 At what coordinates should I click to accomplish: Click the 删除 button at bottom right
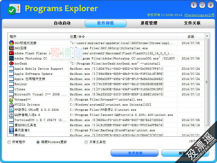[x=185, y=153]
